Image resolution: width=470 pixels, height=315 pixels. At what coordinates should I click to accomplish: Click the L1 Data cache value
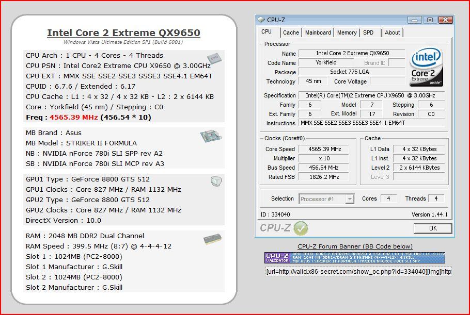[x=419, y=149]
